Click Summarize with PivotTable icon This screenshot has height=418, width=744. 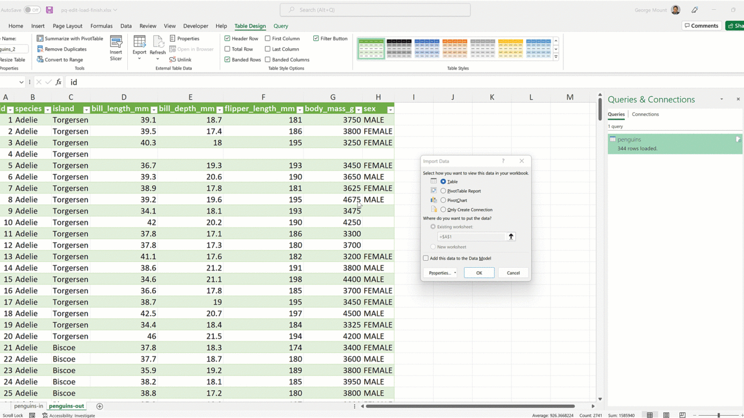[x=40, y=39]
